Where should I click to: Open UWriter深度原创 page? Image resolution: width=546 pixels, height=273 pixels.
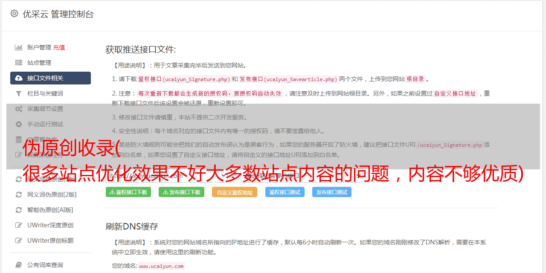[50, 225]
